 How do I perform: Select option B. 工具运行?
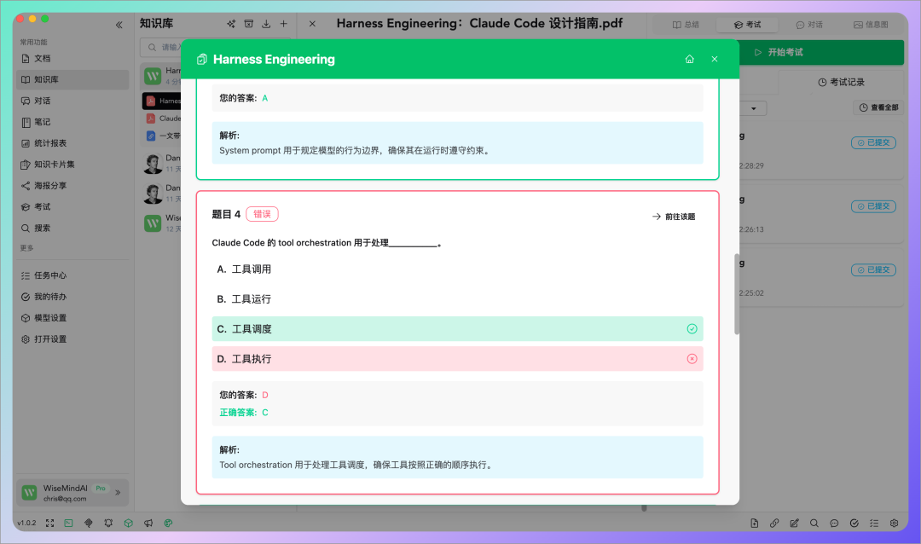pos(457,299)
